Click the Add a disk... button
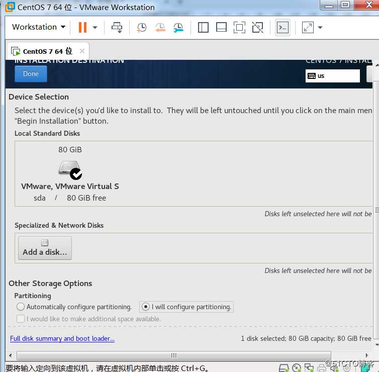379x372 pixels. (x=45, y=248)
